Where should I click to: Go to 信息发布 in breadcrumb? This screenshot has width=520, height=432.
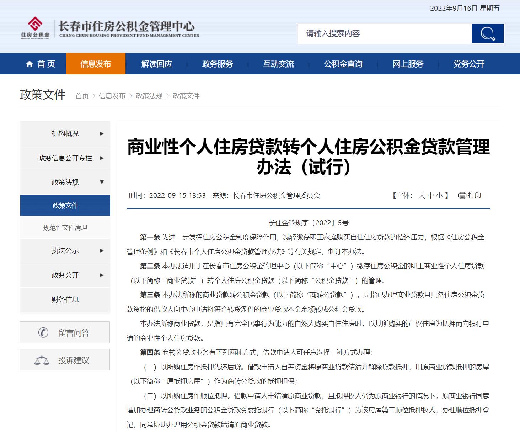click(x=112, y=96)
